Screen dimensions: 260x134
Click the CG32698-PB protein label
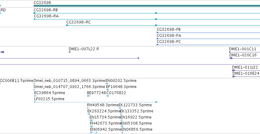[169, 30]
